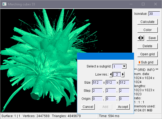Click the second Step field
162x119 pixels.
pos(111,91)
